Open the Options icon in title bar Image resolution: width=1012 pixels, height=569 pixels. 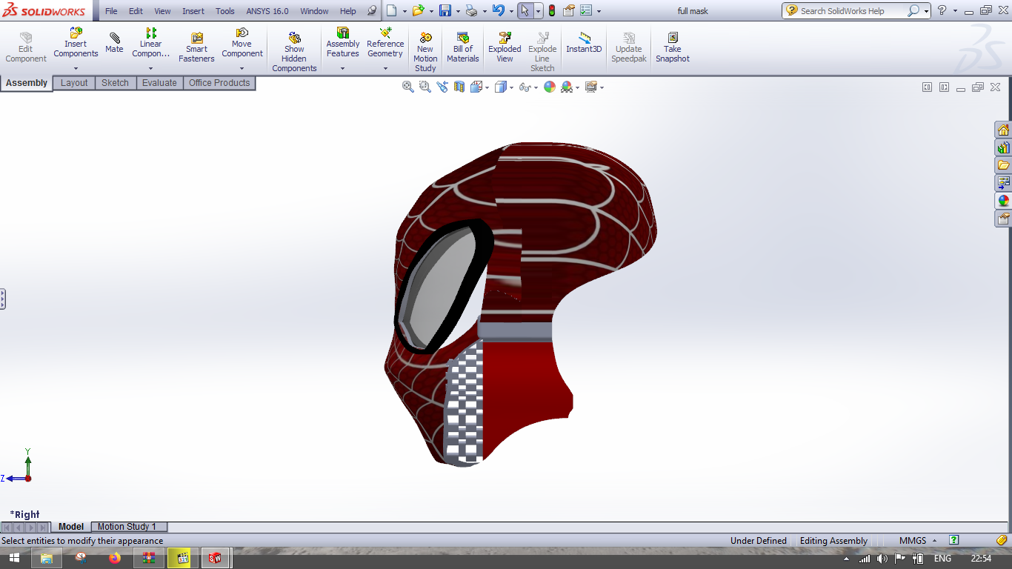coord(586,10)
